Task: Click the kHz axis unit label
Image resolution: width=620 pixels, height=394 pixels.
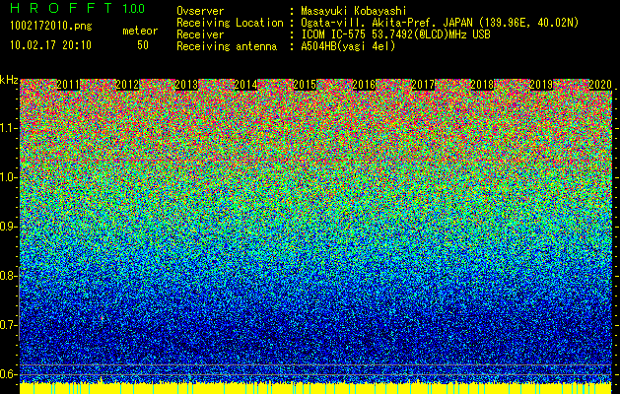Action: pyautogui.click(x=9, y=80)
